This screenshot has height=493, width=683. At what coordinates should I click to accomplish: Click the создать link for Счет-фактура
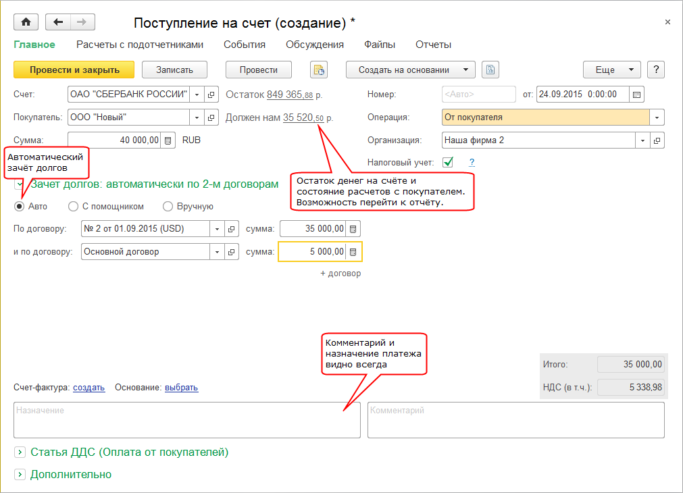click(x=88, y=388)
